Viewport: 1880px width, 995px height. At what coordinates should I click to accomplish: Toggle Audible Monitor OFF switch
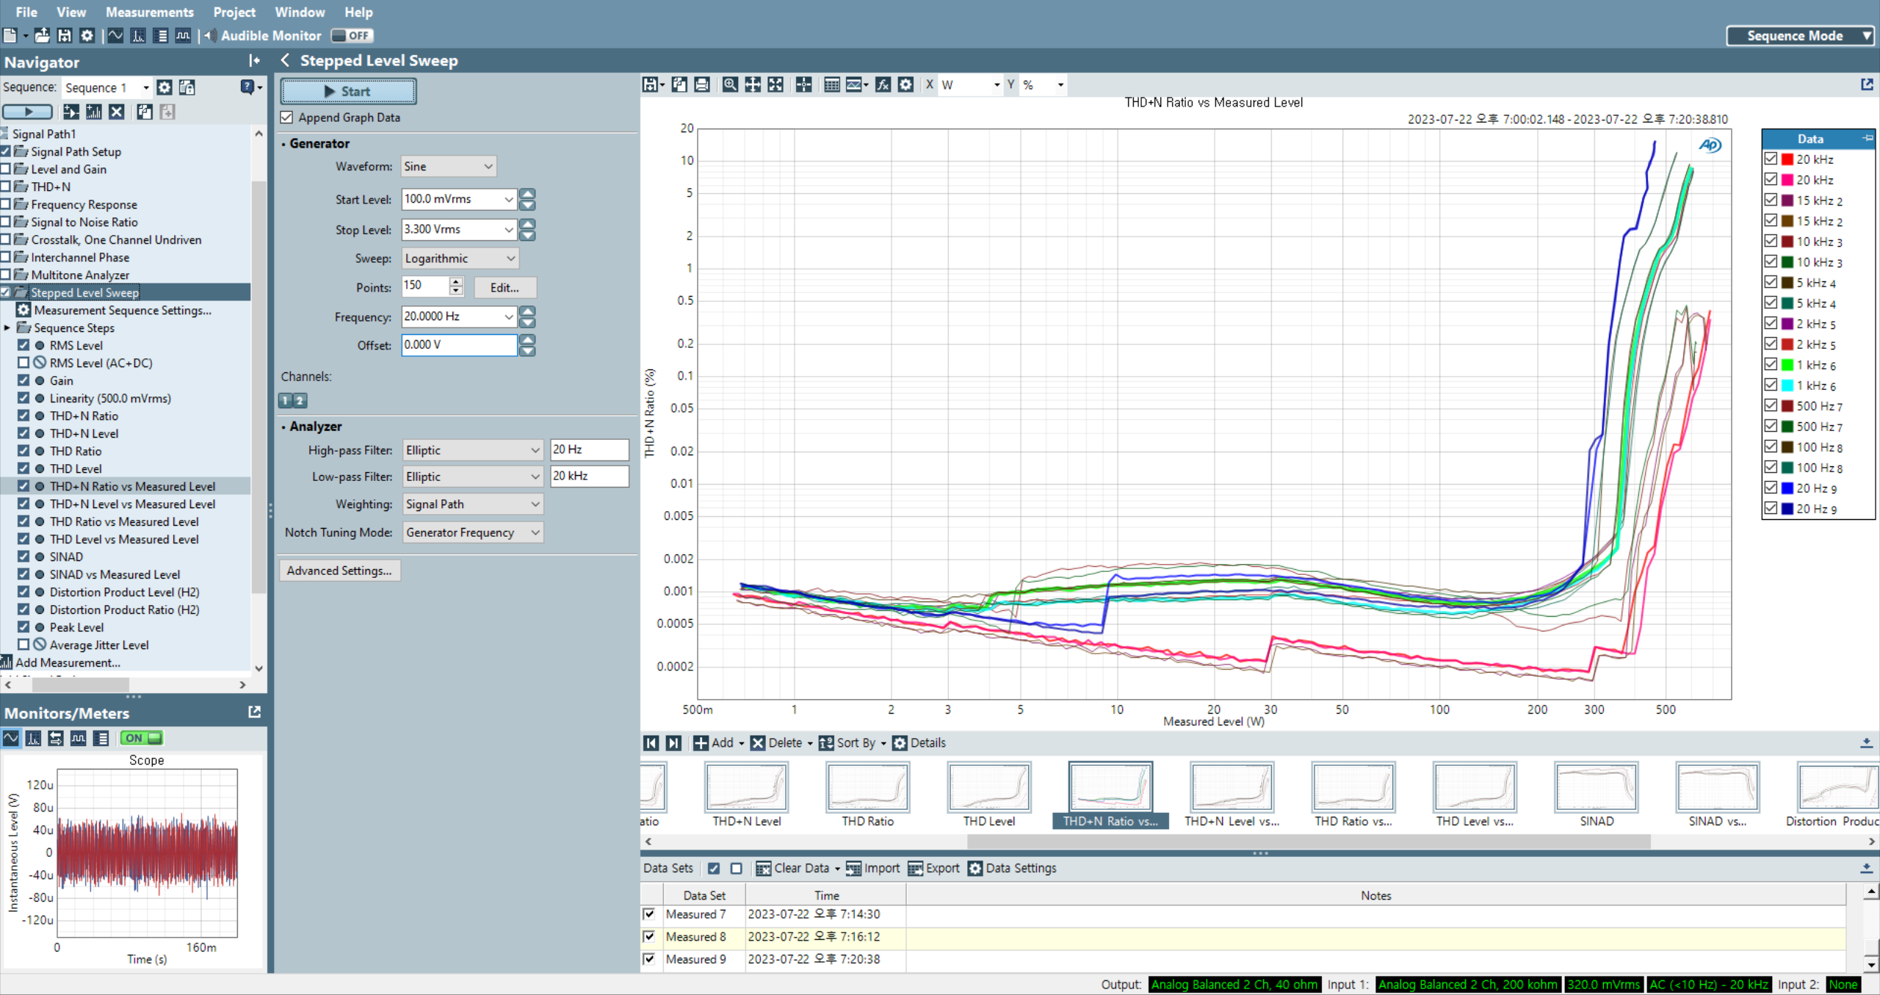[352, 35]
